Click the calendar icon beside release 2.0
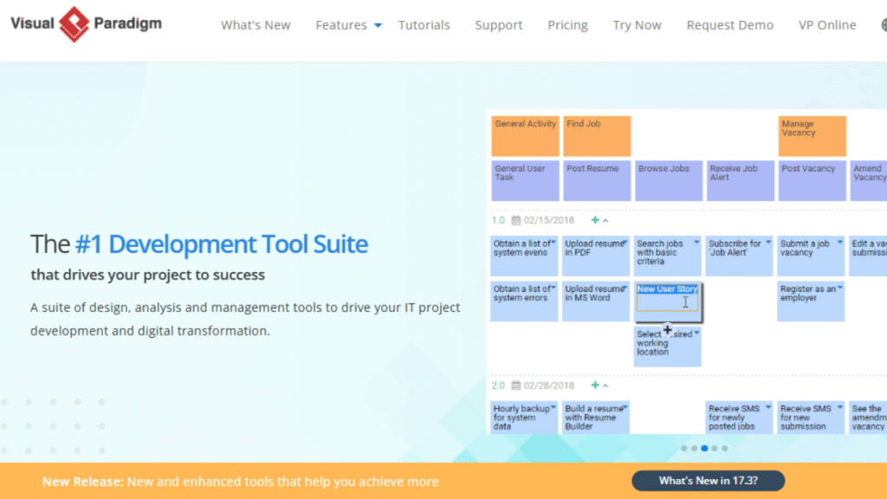The image size is (887, 499). pyautogui.click(x=516, y=386)
